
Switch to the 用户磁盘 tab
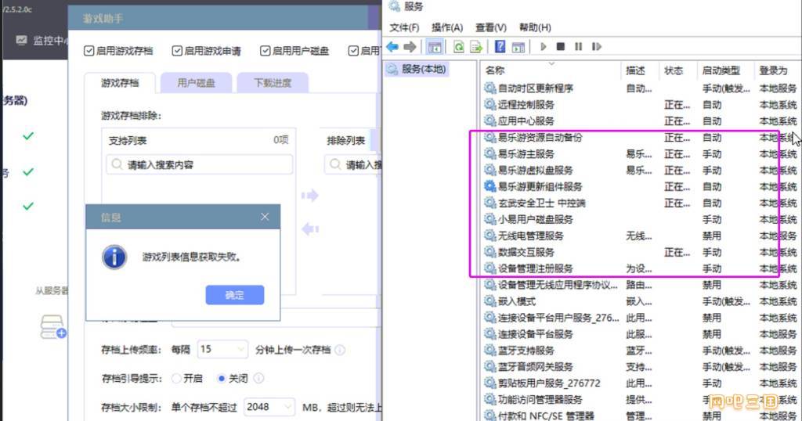tap(196, 82)
